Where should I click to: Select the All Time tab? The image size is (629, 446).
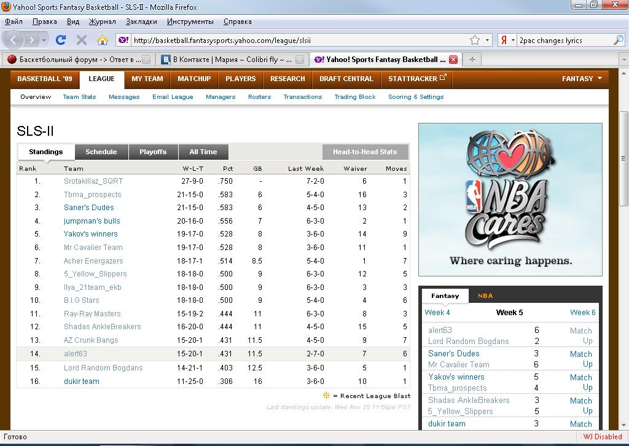203,152
